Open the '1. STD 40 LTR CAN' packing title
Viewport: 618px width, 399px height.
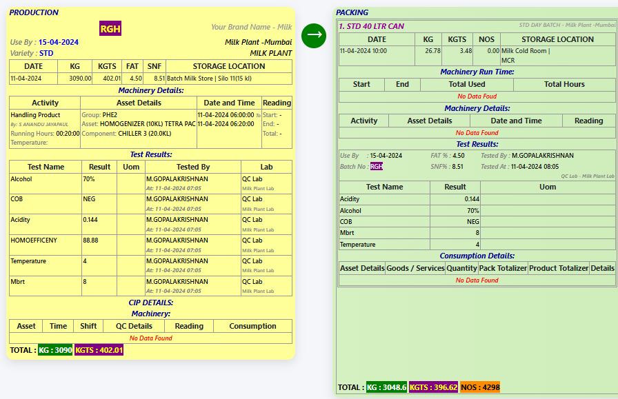pos(371,26)
